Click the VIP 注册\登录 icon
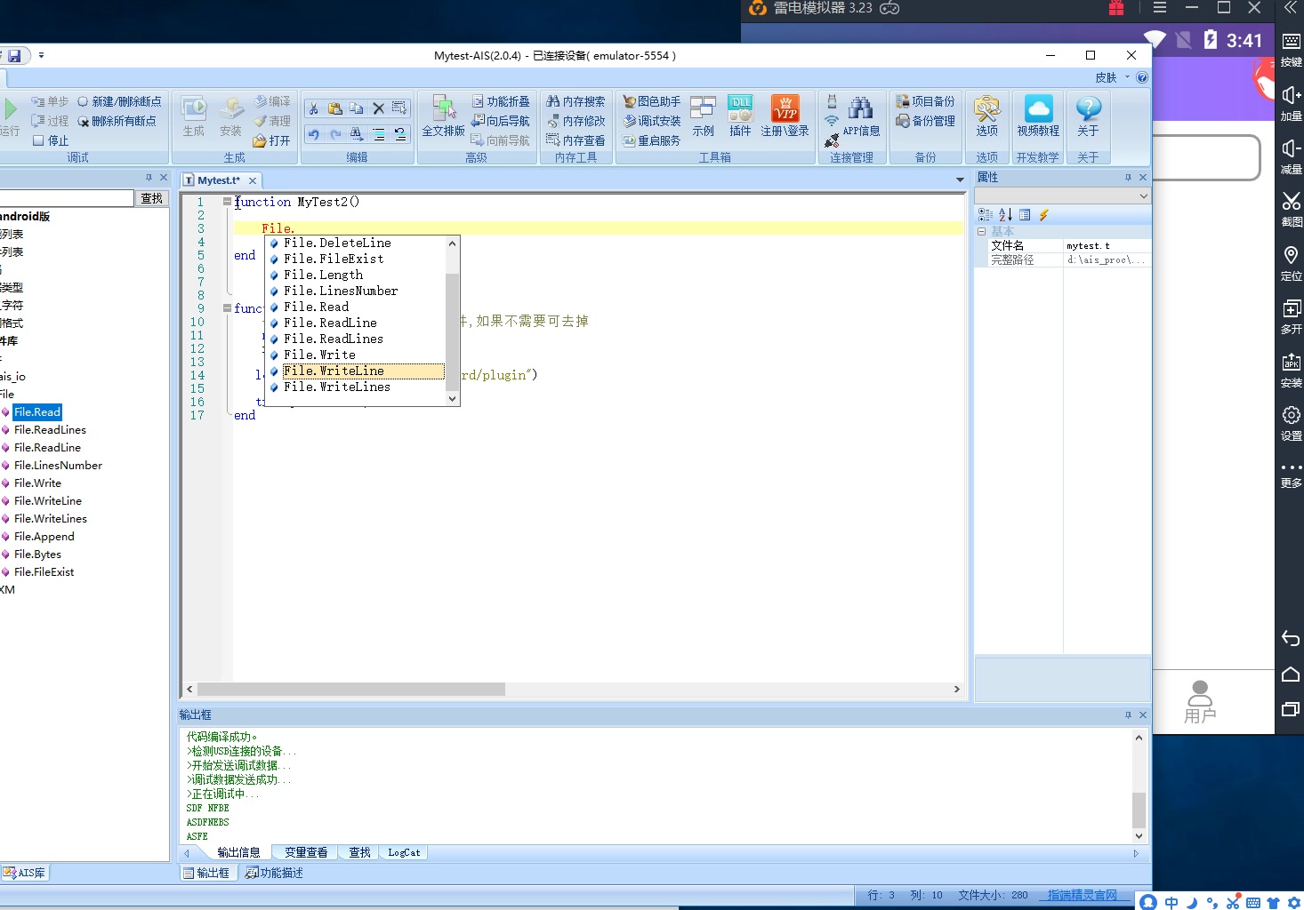This screenshot has height=910, width=1304. pyautogui.click(x=785, y=116)
